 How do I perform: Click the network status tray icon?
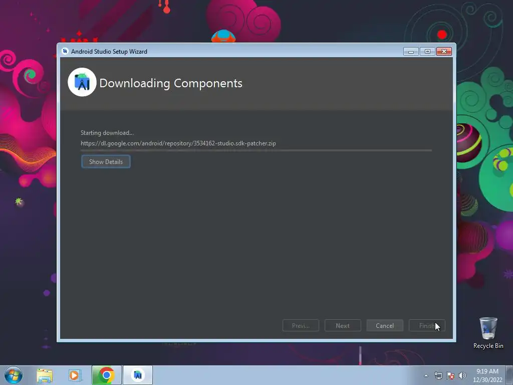pos(438,375)
